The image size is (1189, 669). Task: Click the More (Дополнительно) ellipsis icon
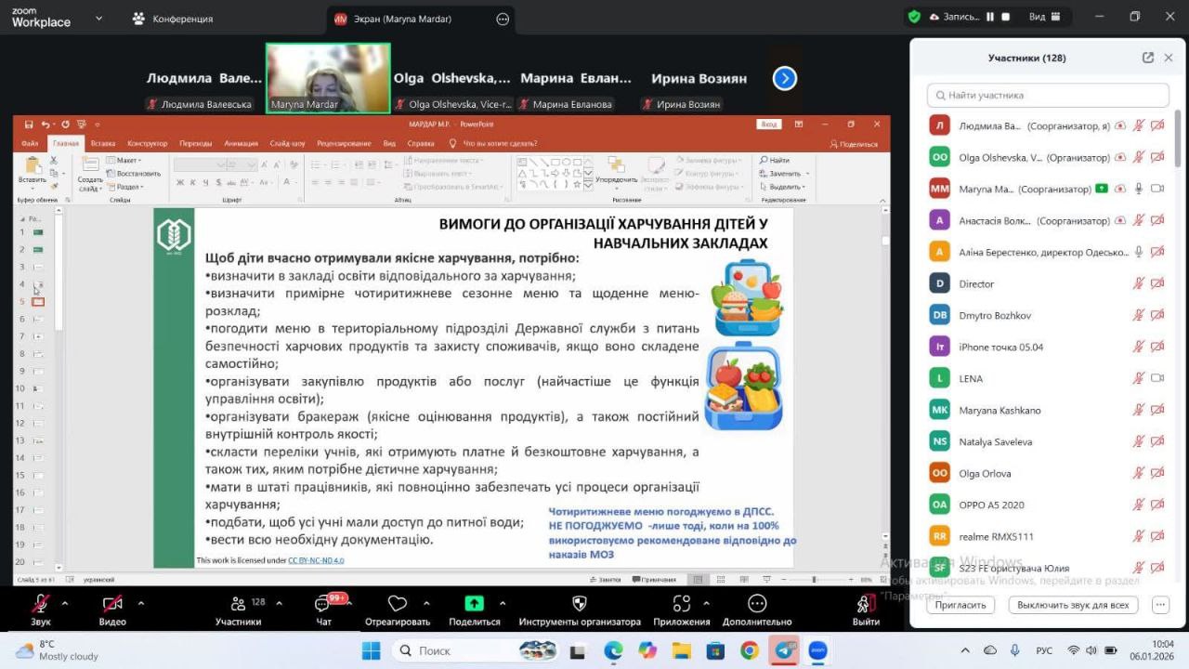click(757, 604)
